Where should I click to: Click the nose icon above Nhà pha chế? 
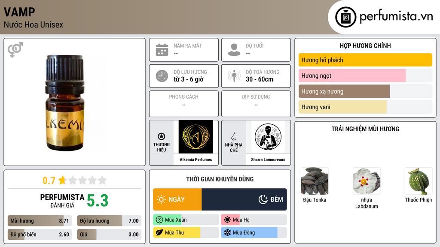(233, 136)
